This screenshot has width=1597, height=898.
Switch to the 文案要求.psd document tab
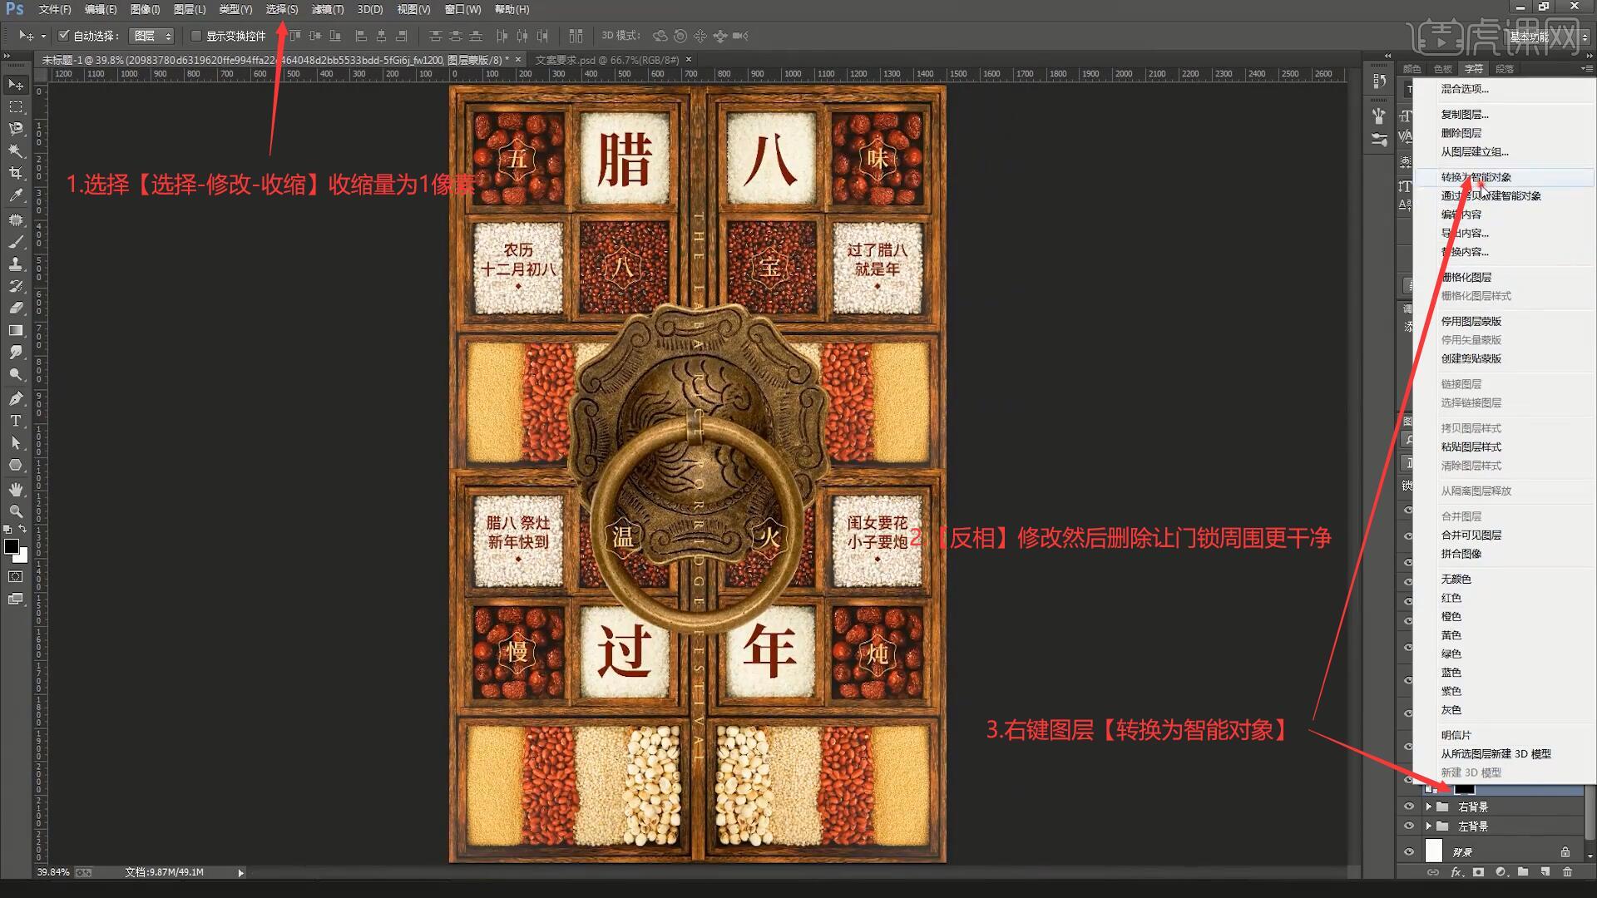click(606, 60)
